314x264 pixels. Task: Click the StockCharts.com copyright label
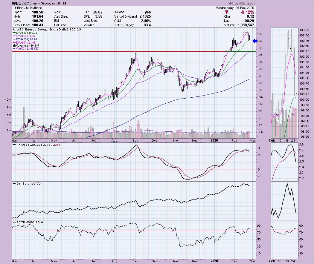(x=243, y=3)
